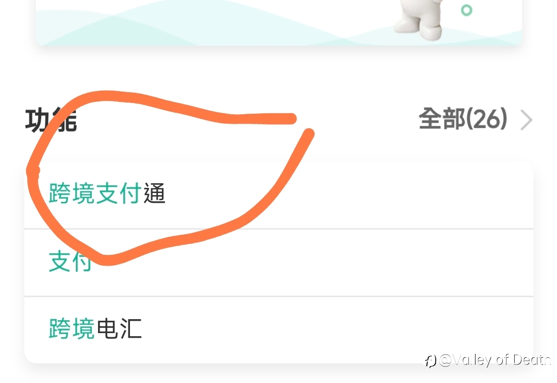Tap the green highlighted 跨境支付 text
The width and height of the screenshot is (557, 383).
pyautogui.click(x=95, y=193)
